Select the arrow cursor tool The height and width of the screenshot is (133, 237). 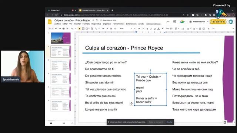[79, 29]
